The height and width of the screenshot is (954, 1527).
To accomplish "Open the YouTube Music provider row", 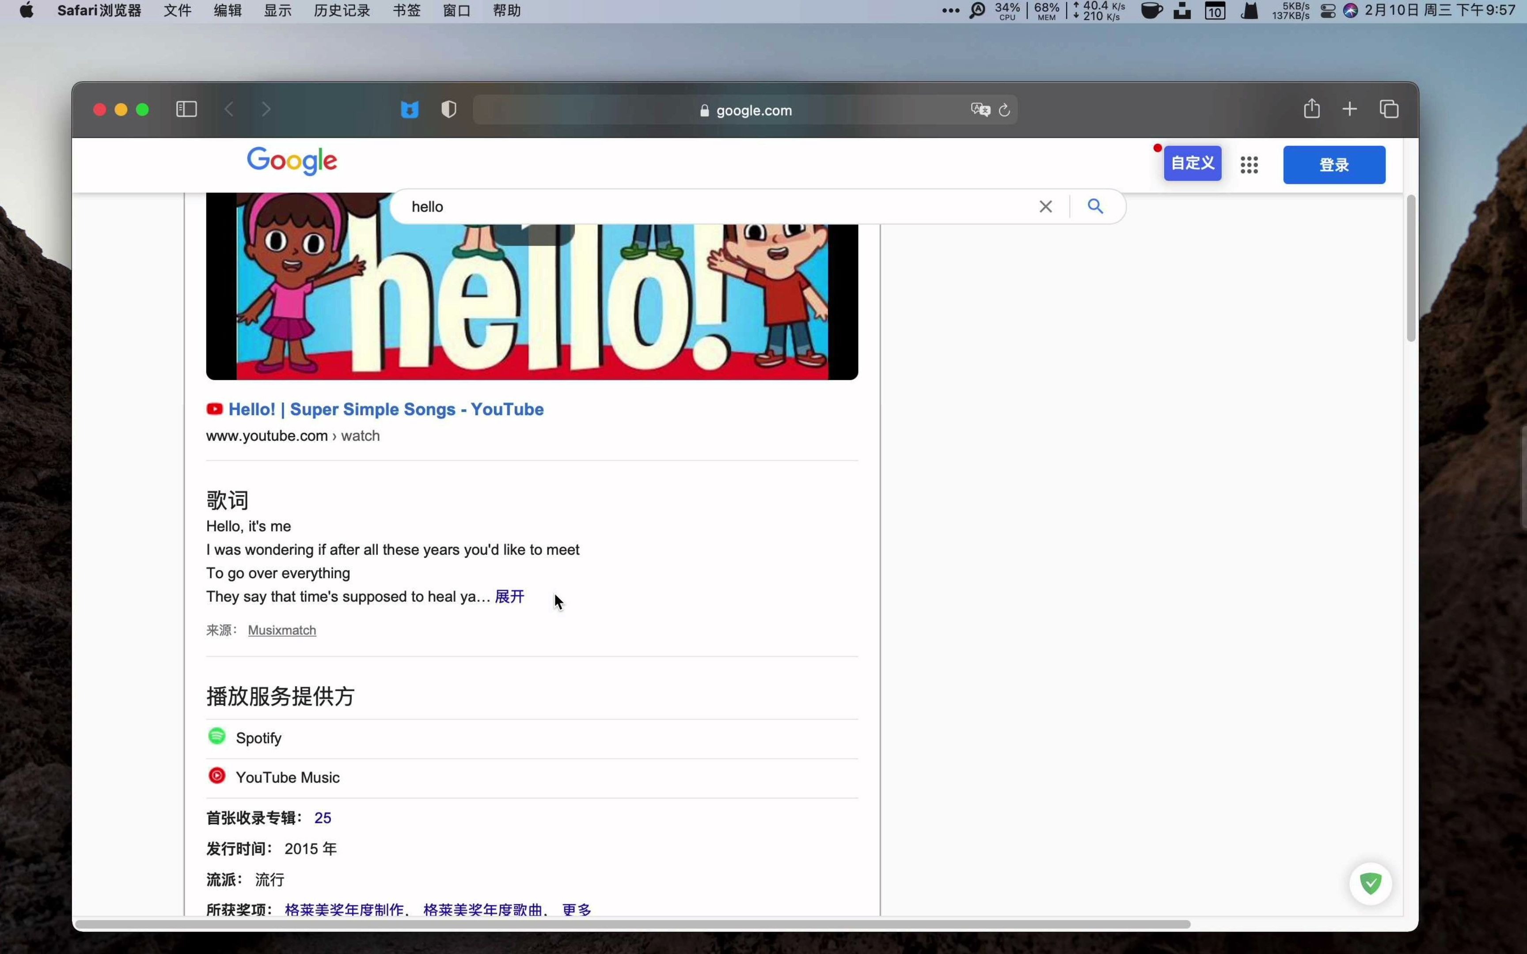I will point(532,777).
